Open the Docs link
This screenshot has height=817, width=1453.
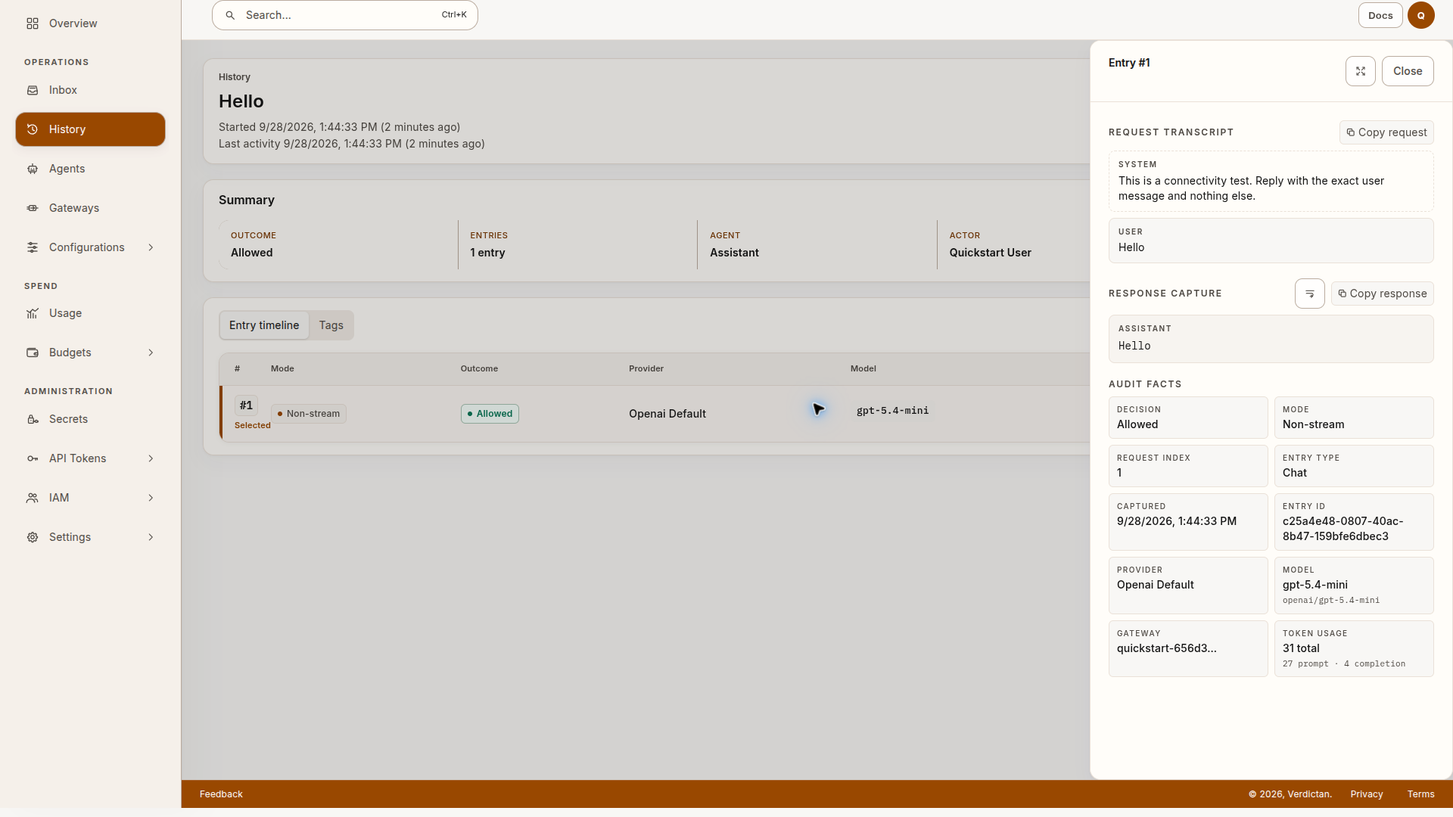(x=1380, y=15)
